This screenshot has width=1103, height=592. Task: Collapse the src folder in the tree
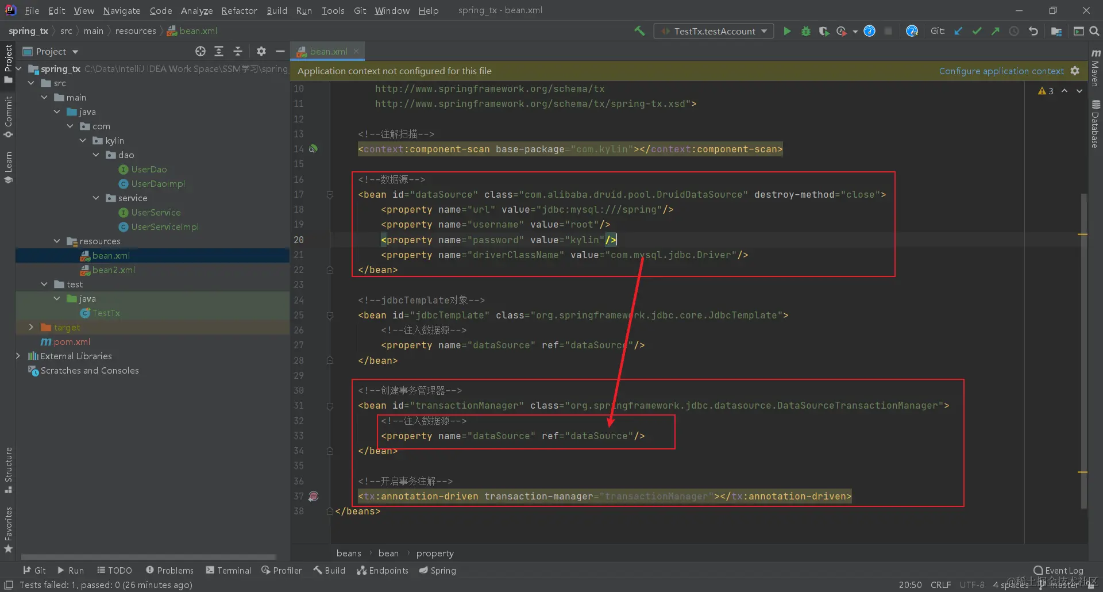pyautogui.click(x=31, y=83)
